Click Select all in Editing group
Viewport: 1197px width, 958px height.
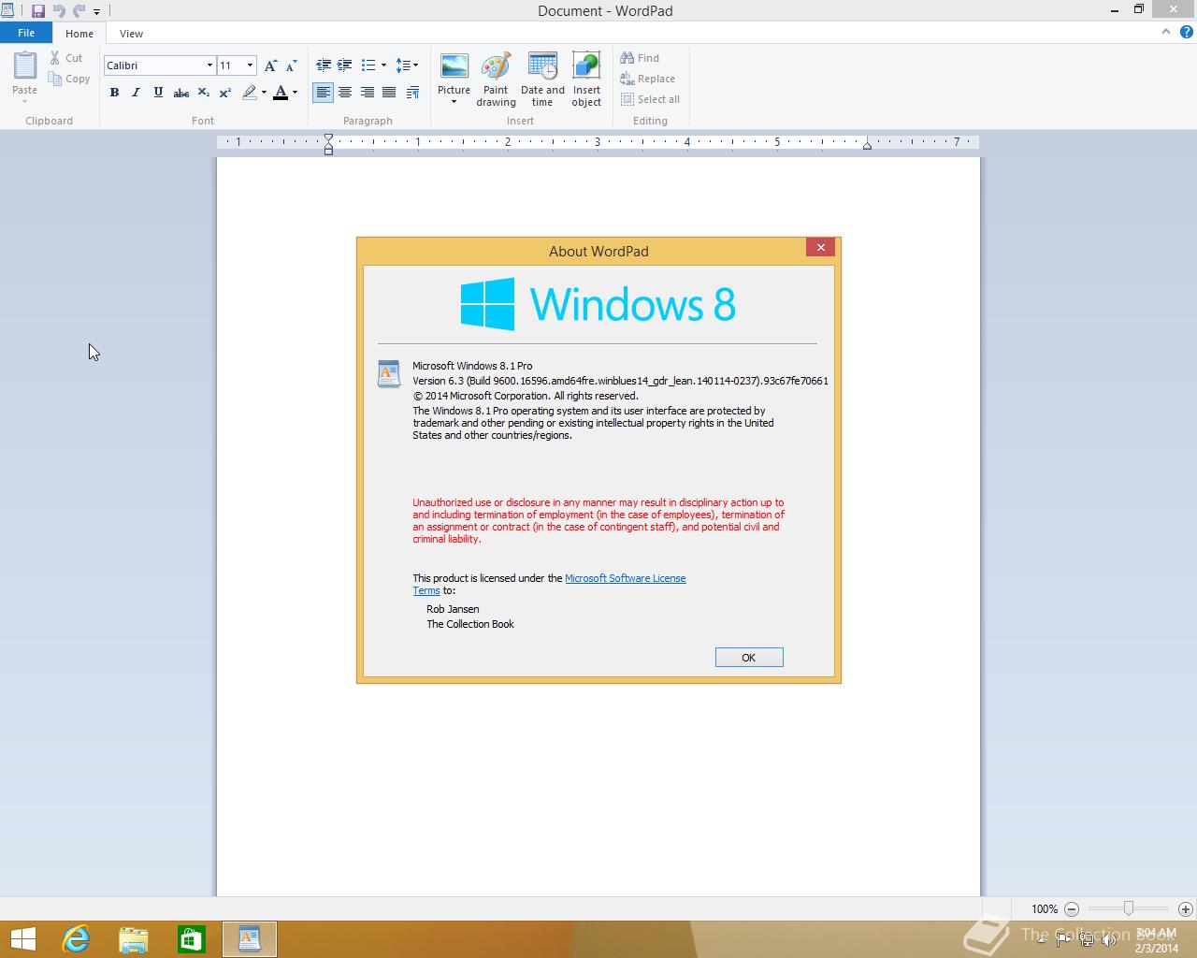[650, 99]
